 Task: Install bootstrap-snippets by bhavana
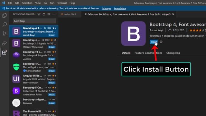51,103
